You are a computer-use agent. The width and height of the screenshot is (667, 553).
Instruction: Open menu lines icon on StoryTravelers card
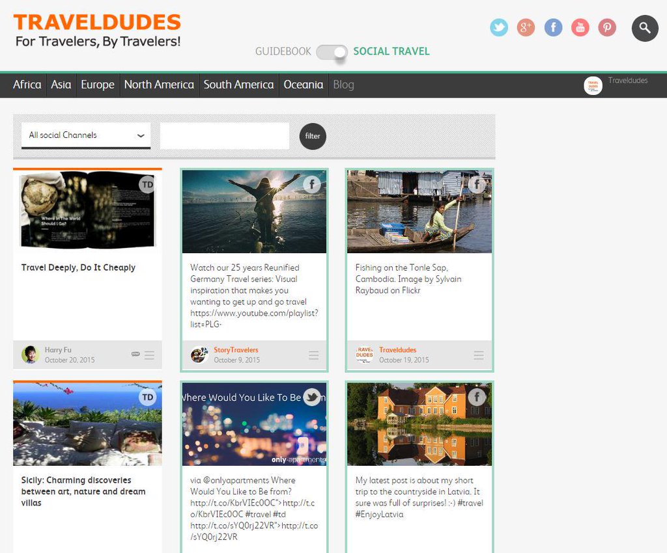click(314, 355)
